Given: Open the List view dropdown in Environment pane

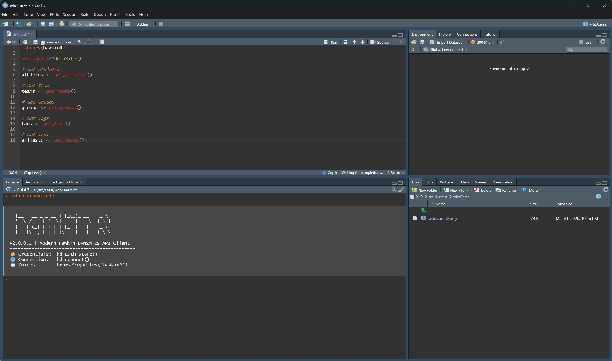Looking at the screenshot, I should pyautogui.click(x=587, y=42).
